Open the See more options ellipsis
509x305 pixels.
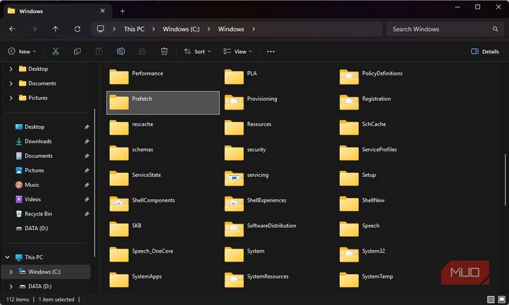click(x=270, y=51)
